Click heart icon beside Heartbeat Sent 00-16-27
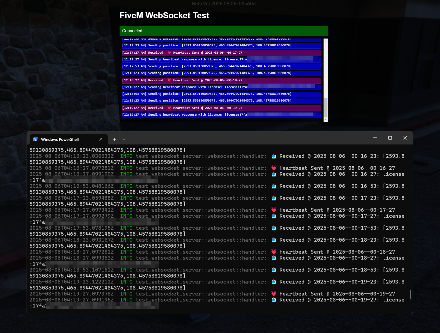This screenshot has width=440, height=333. [x=274, y=168]
